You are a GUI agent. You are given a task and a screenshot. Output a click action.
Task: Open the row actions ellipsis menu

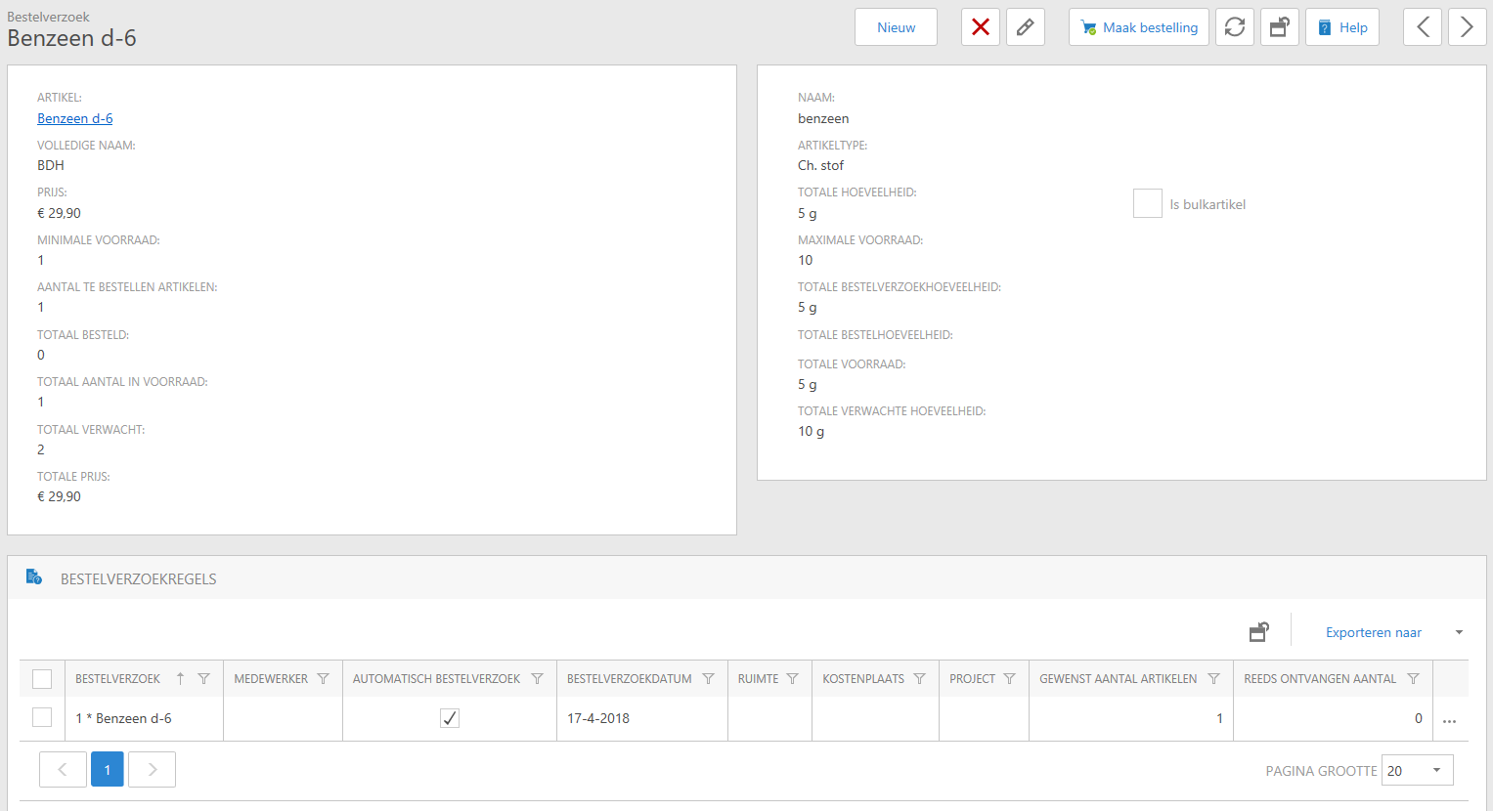click(x=1449, y=720)
